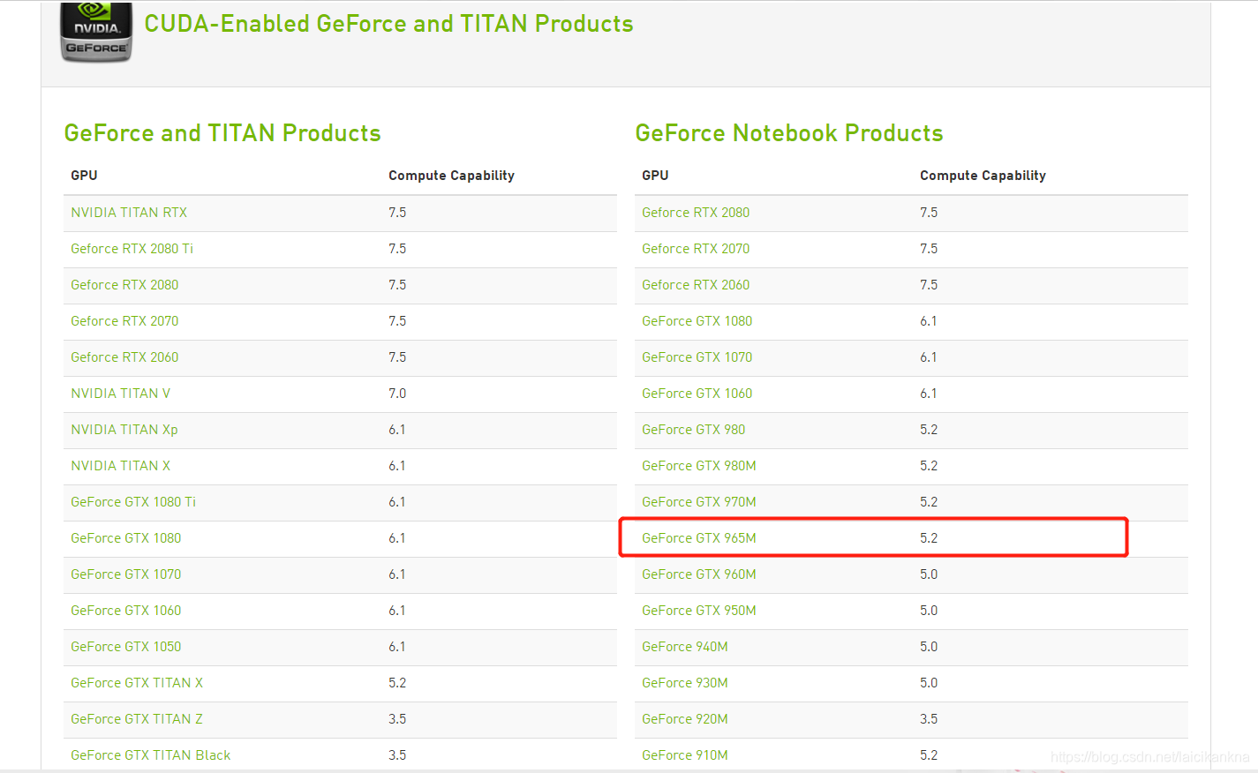Open GeForce GTX 1070 in the Notebook Products table
Screen dimensions: 1258x773
697,357
